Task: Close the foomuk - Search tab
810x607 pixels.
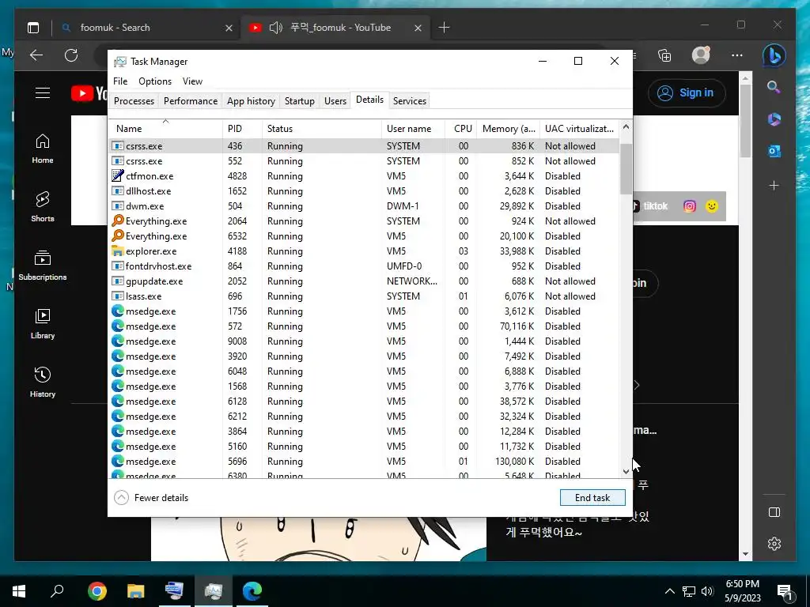Action: tap(229, 28)
